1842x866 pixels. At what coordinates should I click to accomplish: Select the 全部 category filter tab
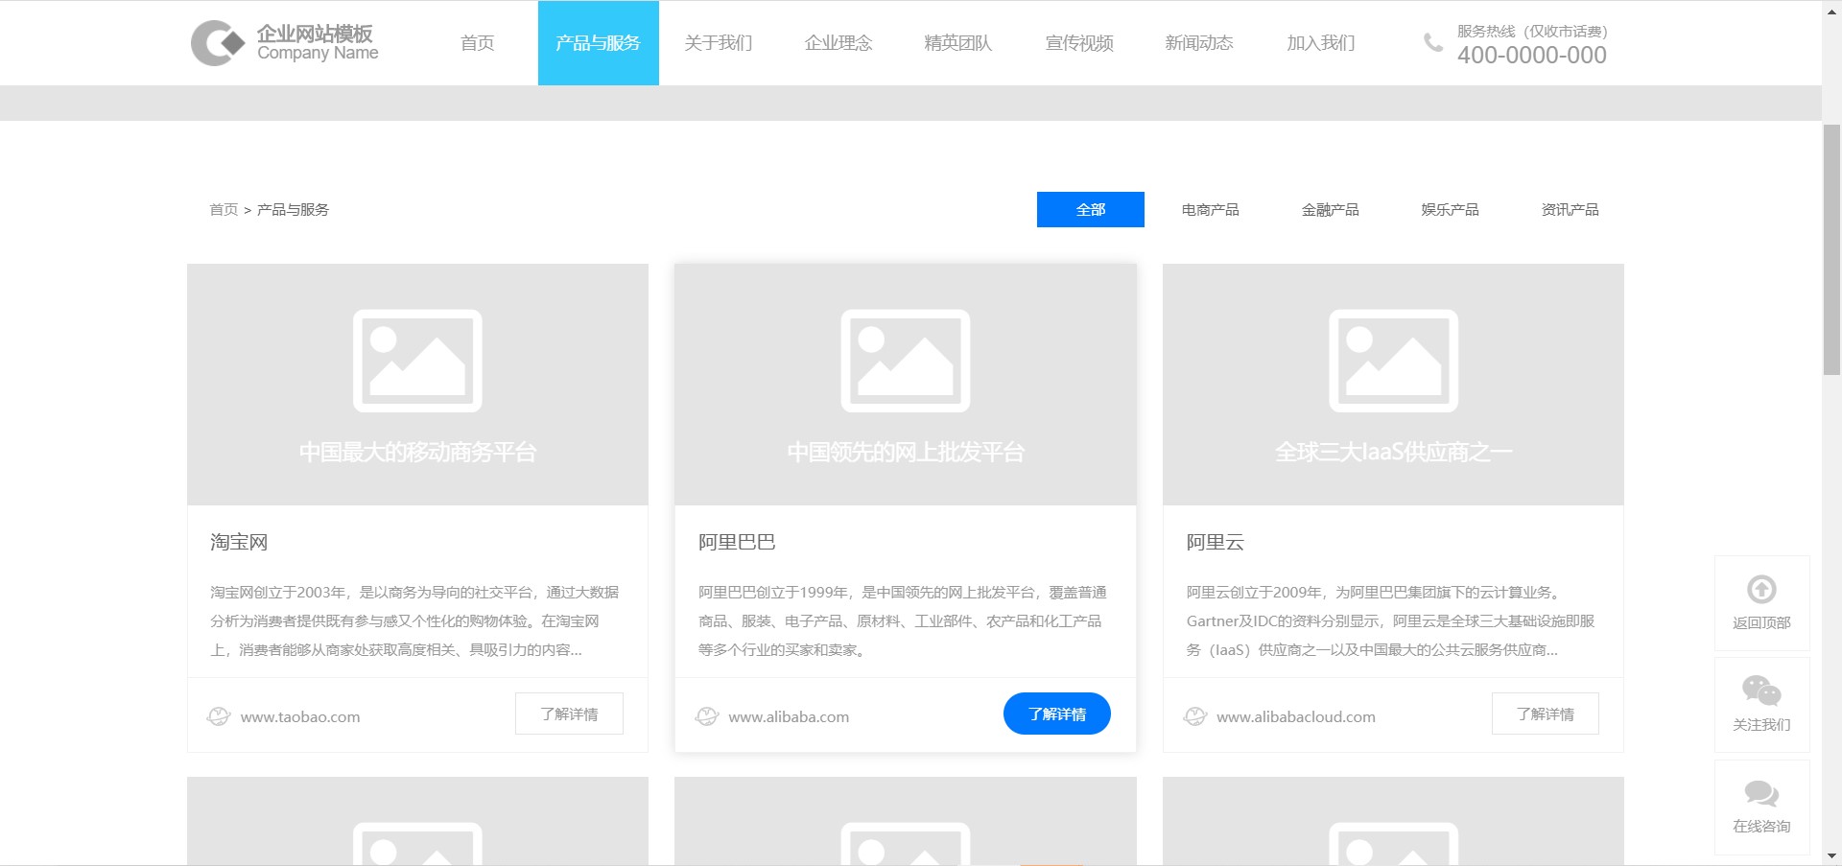[1091, 209]
